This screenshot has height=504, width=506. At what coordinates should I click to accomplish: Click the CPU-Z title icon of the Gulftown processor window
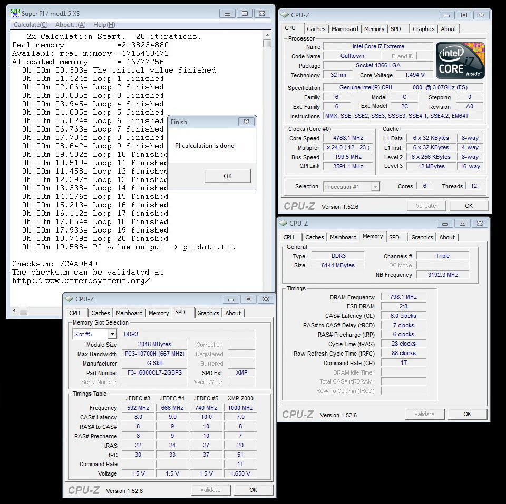pyautogui.click(x=285, y=15)
